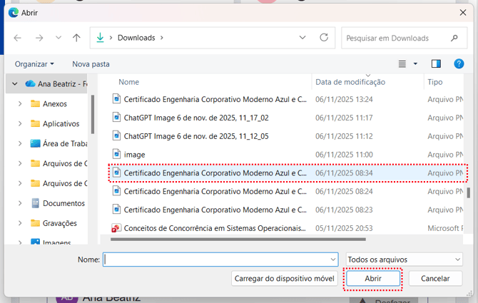Open the Organizar menu

coord(34,64)
